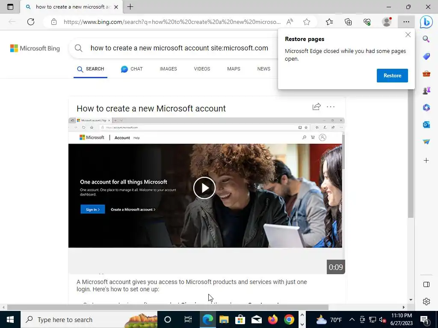
Task: Open sidebar Drop paper plane icon
Action: (x=426, y=142)
